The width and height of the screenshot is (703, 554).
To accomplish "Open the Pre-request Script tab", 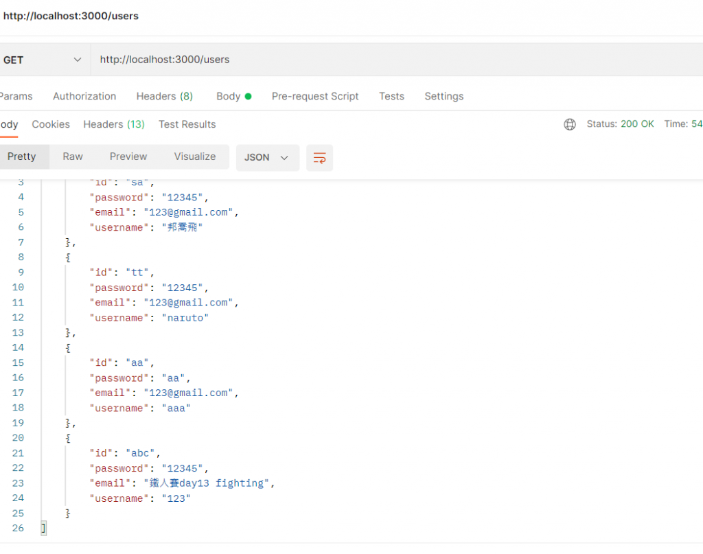I will 315,96.
